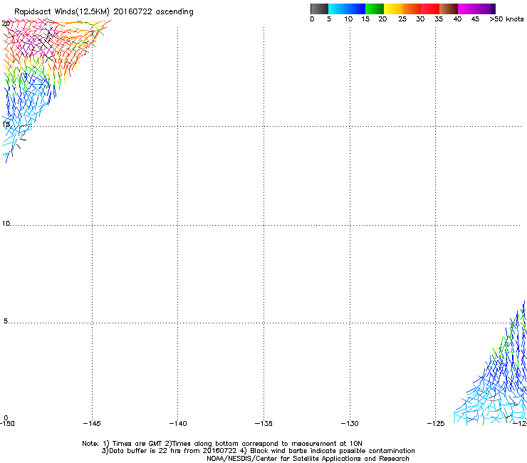Click the yellow 20-25 knots color segment

point(393,9)
